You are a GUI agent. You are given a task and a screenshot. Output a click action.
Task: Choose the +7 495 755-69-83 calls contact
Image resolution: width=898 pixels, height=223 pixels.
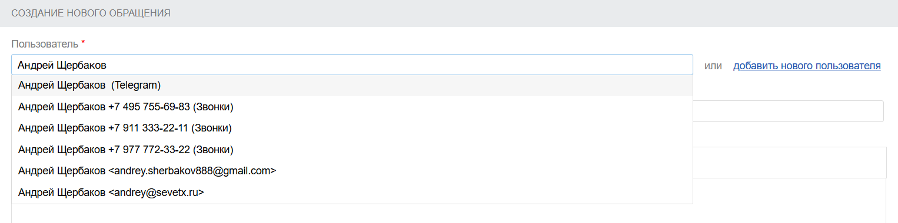tap(352, 107)
